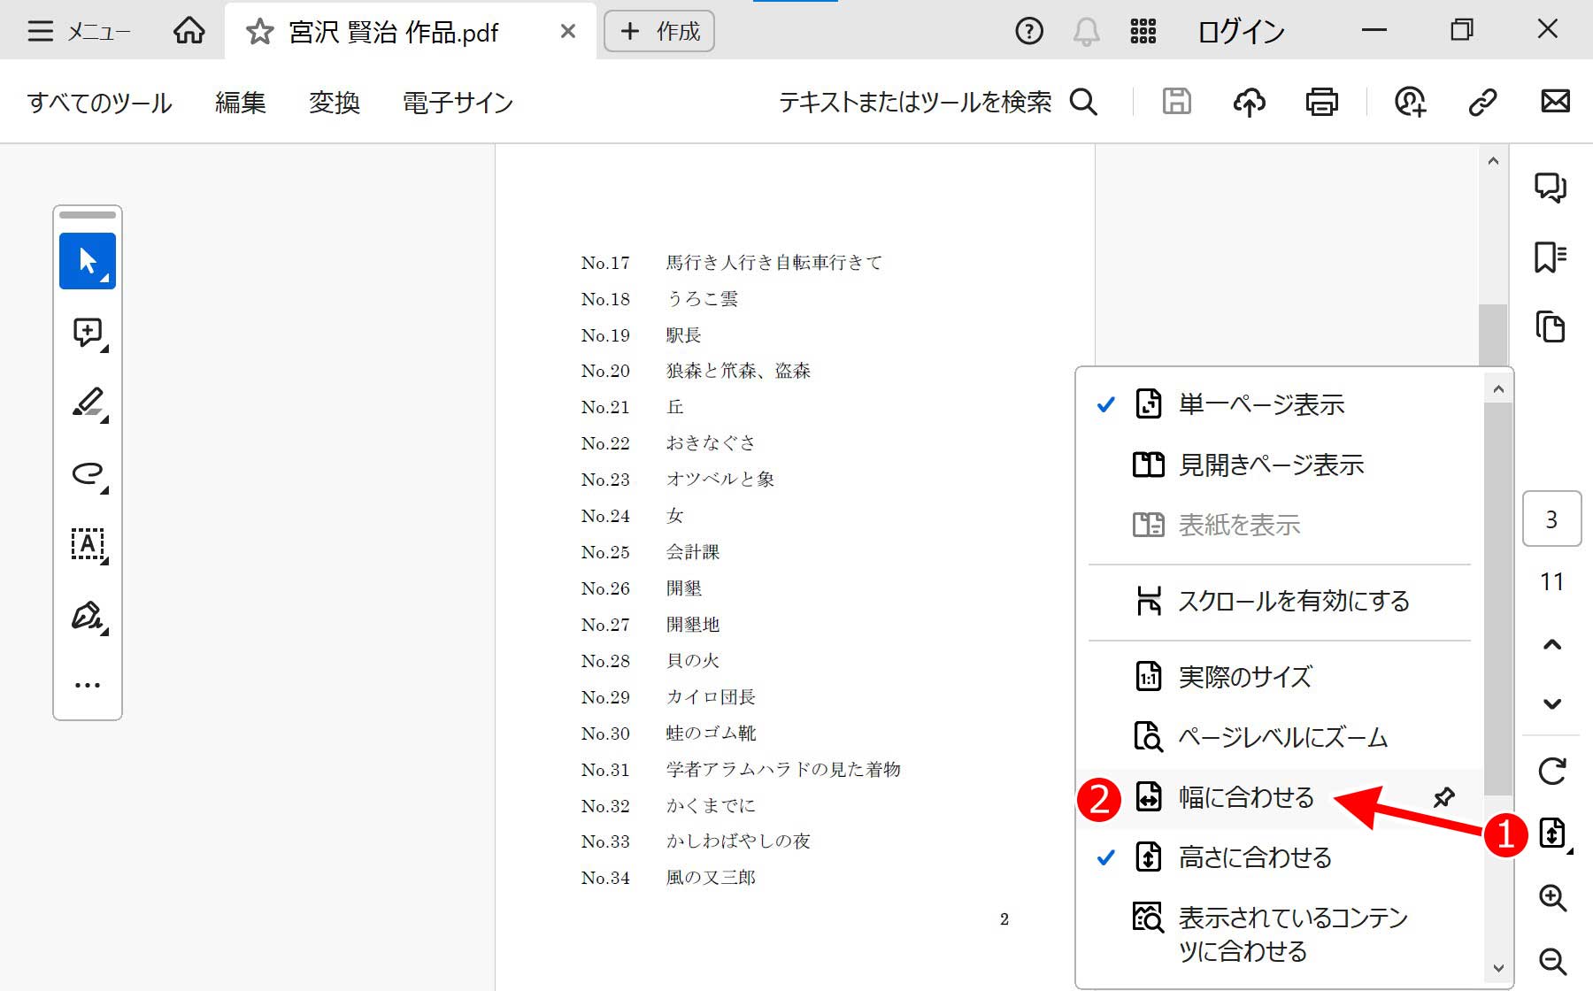This screenshot has width=1593, height=991.
Task: Click the toolbar drag handle grip
Action: coord(88,215)
